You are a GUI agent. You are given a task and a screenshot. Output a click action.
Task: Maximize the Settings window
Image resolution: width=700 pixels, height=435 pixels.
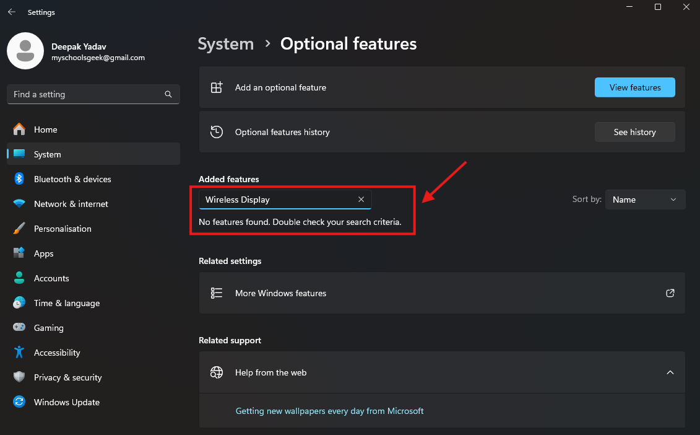657,7
